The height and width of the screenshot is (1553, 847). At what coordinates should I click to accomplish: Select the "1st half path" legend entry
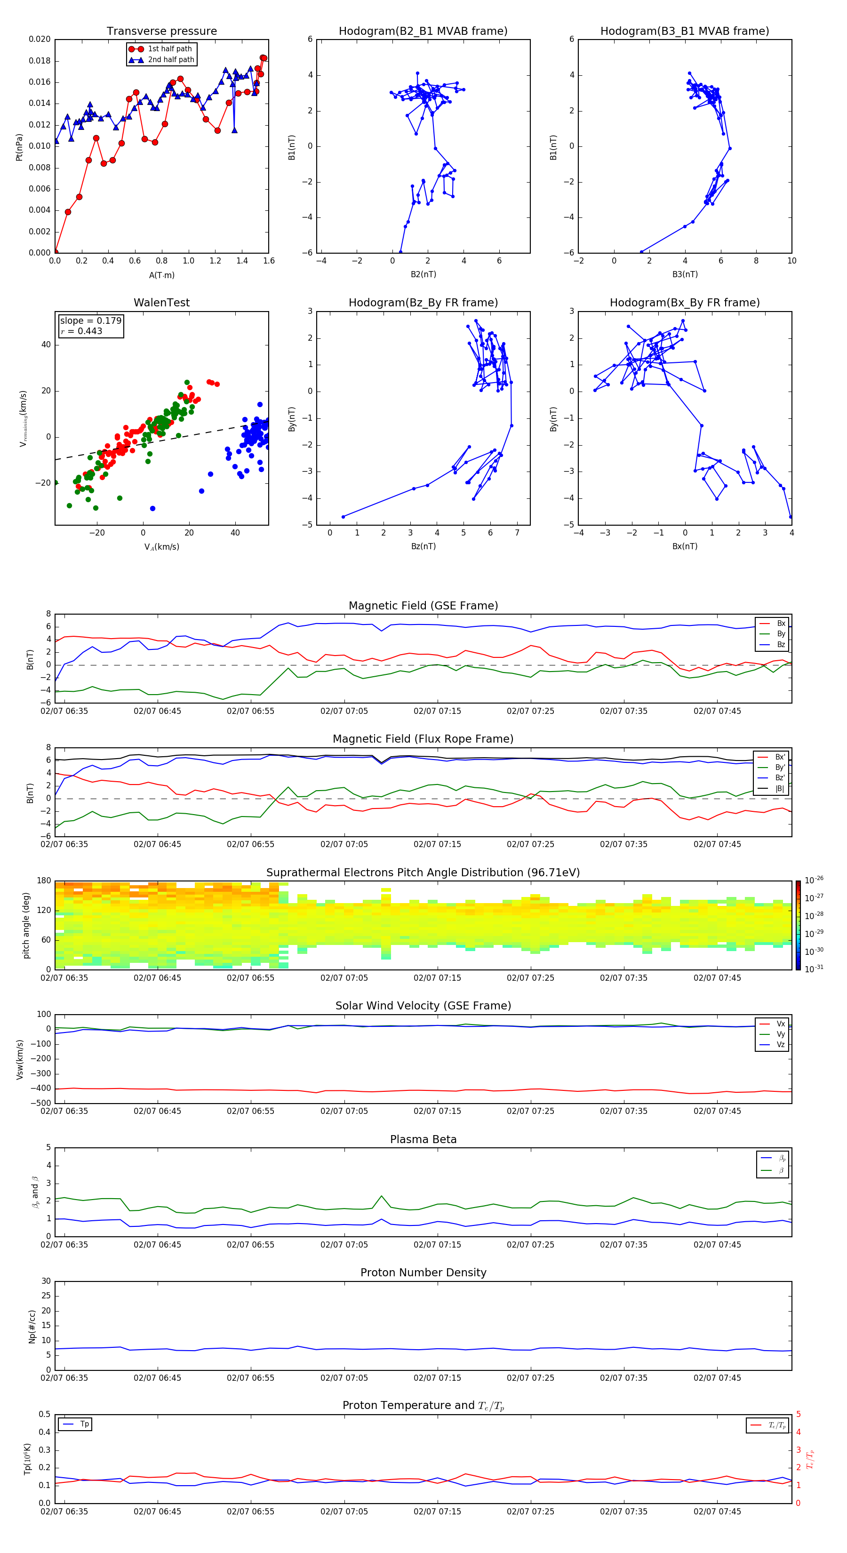pyautogui.click(x=161, y=49)
